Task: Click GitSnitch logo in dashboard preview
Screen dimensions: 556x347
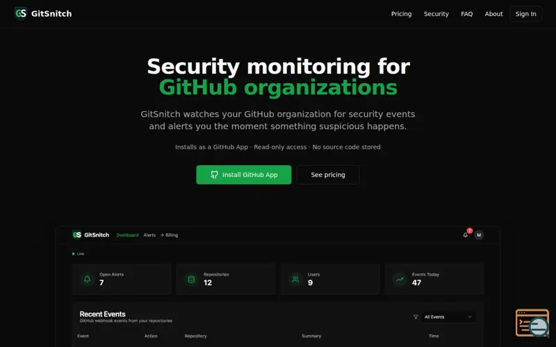Action: (77, 235)
